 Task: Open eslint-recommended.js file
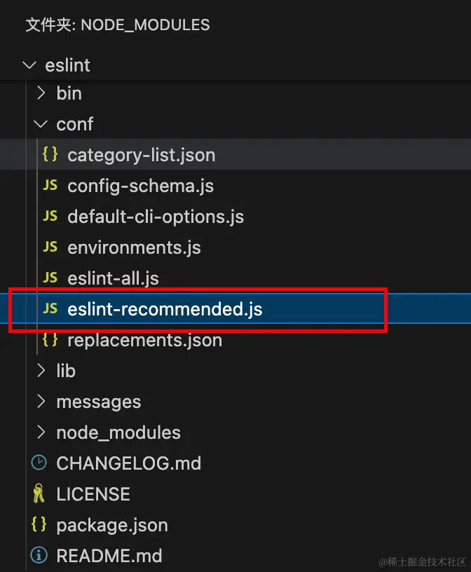[x=165, y=309]
